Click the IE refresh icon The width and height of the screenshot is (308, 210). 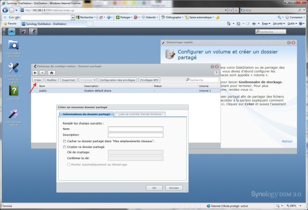click(231, 10)
